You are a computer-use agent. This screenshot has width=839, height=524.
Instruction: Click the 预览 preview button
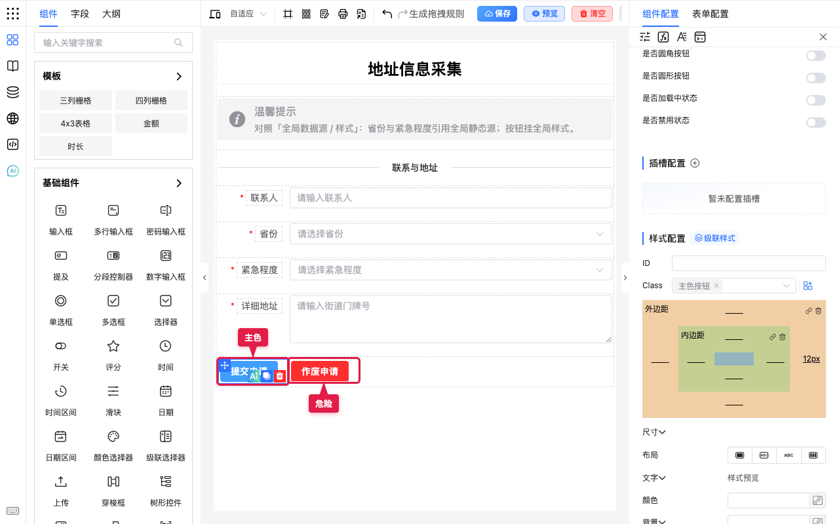pos(544,14)
